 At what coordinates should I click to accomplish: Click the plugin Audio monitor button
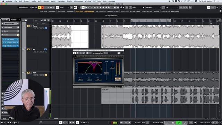click(x=118, y=78)
